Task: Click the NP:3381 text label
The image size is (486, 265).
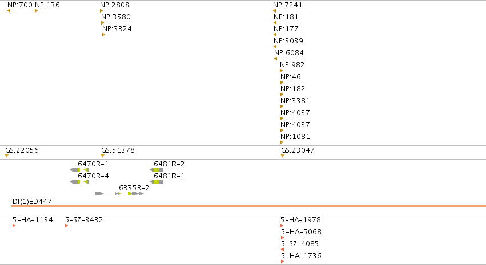Action: click(x=295, y=101)
